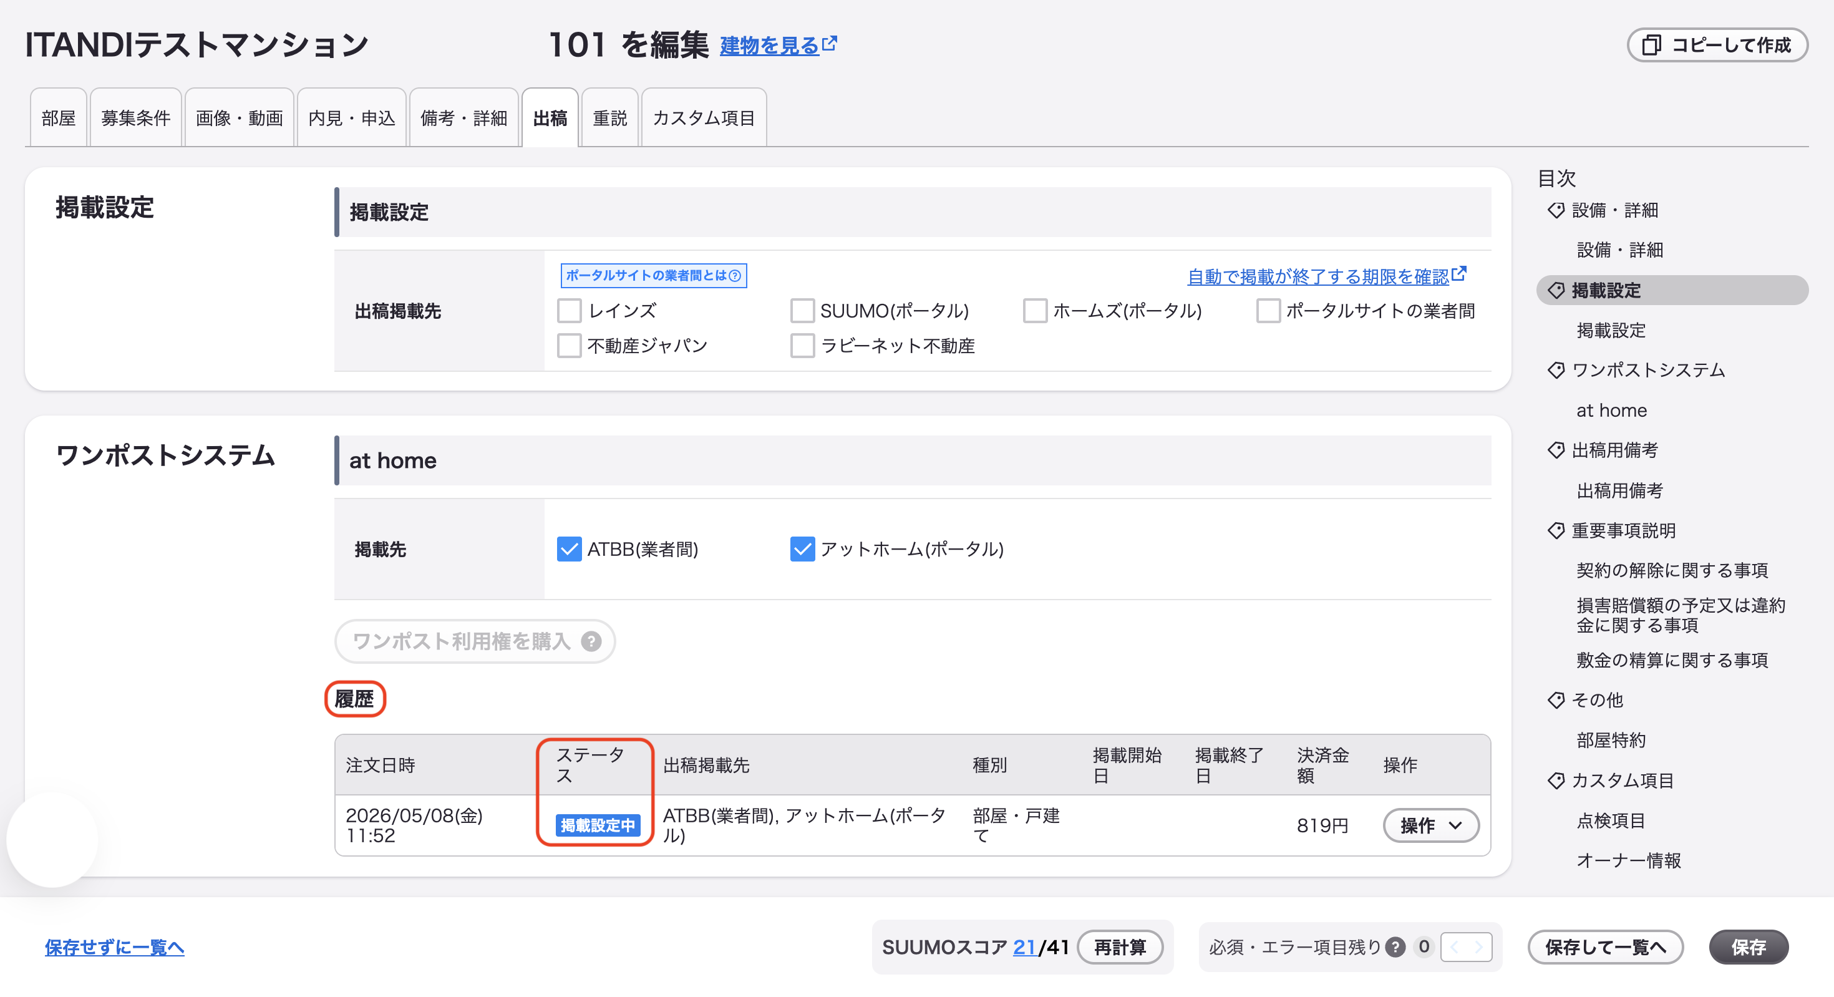Click the 履歴 heading
This screenshot has height=997, width=1834.
(x=354, y=699)
